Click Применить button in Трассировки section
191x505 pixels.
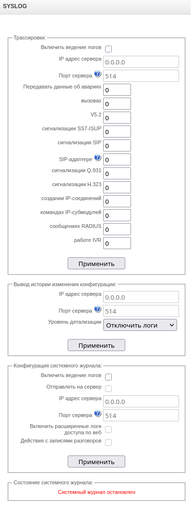[x=96, y=264]
